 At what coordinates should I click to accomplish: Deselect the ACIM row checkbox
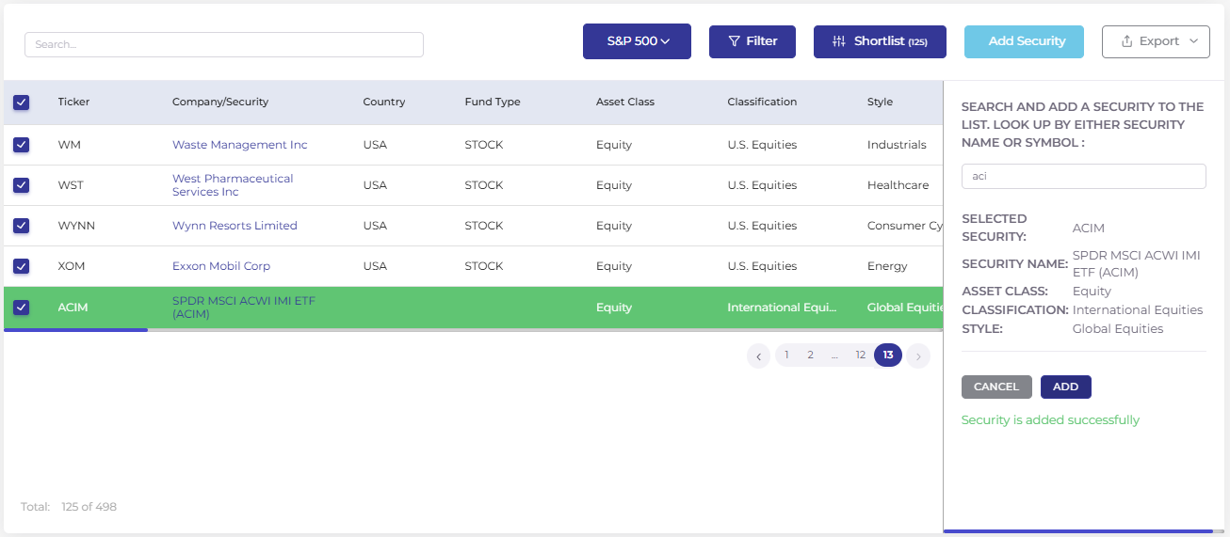coord(22,308)
